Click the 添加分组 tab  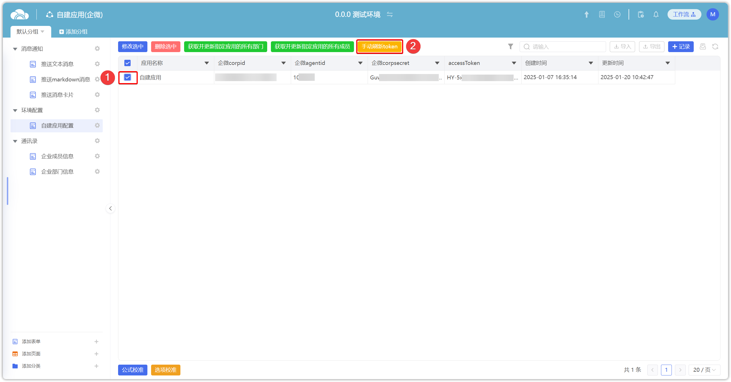point(73,32)
